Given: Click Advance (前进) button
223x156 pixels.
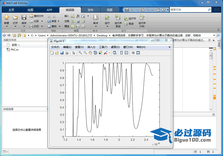Looking at the screenshot, I should (129, 24).
